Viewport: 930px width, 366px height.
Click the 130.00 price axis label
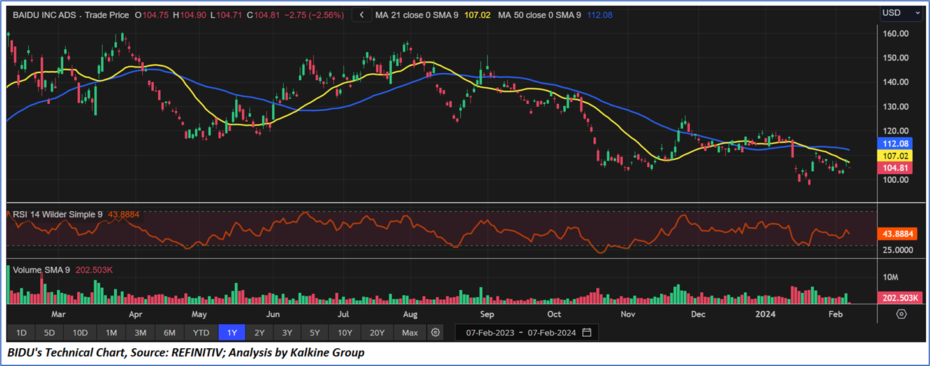pos(896,106)
